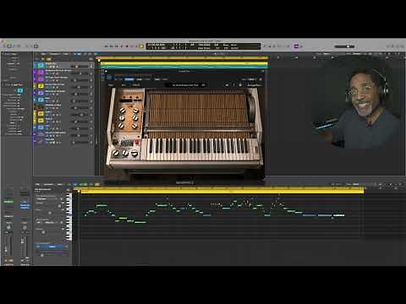
Task: Select the sixth track's blue instrument icon
Action: [x=41, y=100]
